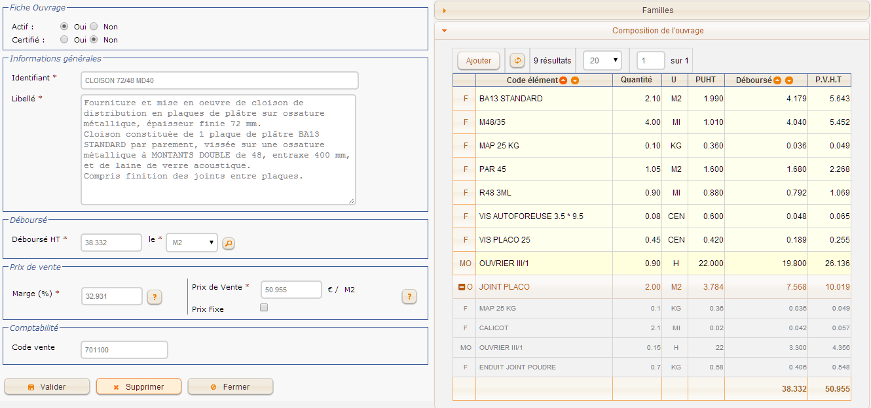The image size is (871, 408).
Task: Open the M2 unit dropdown
Action: tap(191, 243)
